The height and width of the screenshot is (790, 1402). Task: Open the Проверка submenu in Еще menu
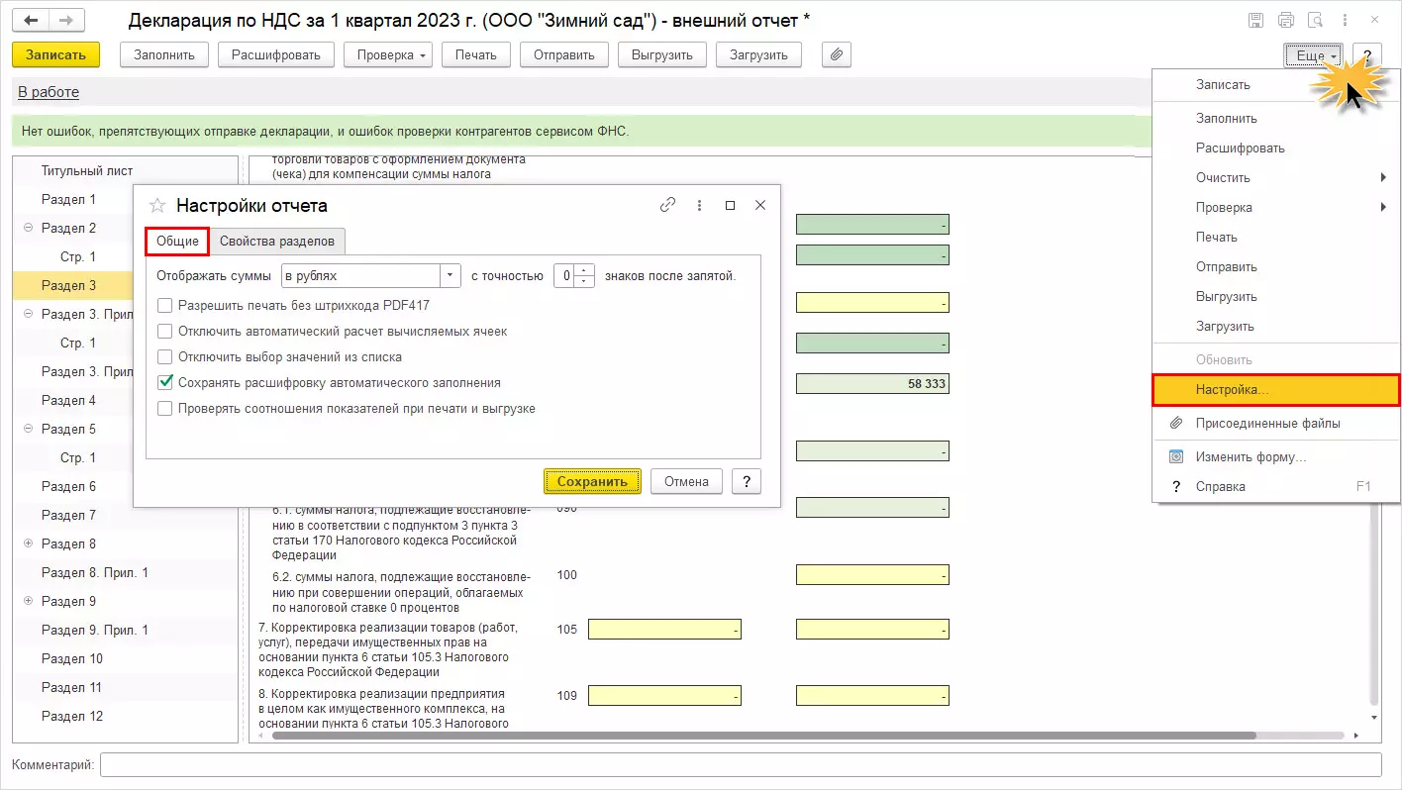[x=1276, y=208]
